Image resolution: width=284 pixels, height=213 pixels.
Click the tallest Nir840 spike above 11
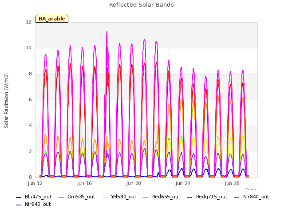pyautogui.click(x=107, y=32)
